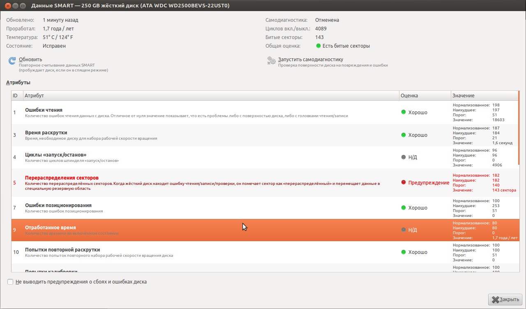Sort the attributes by the ID column header
Viewport: 526px width, 309px height.
tap(17, 95)
